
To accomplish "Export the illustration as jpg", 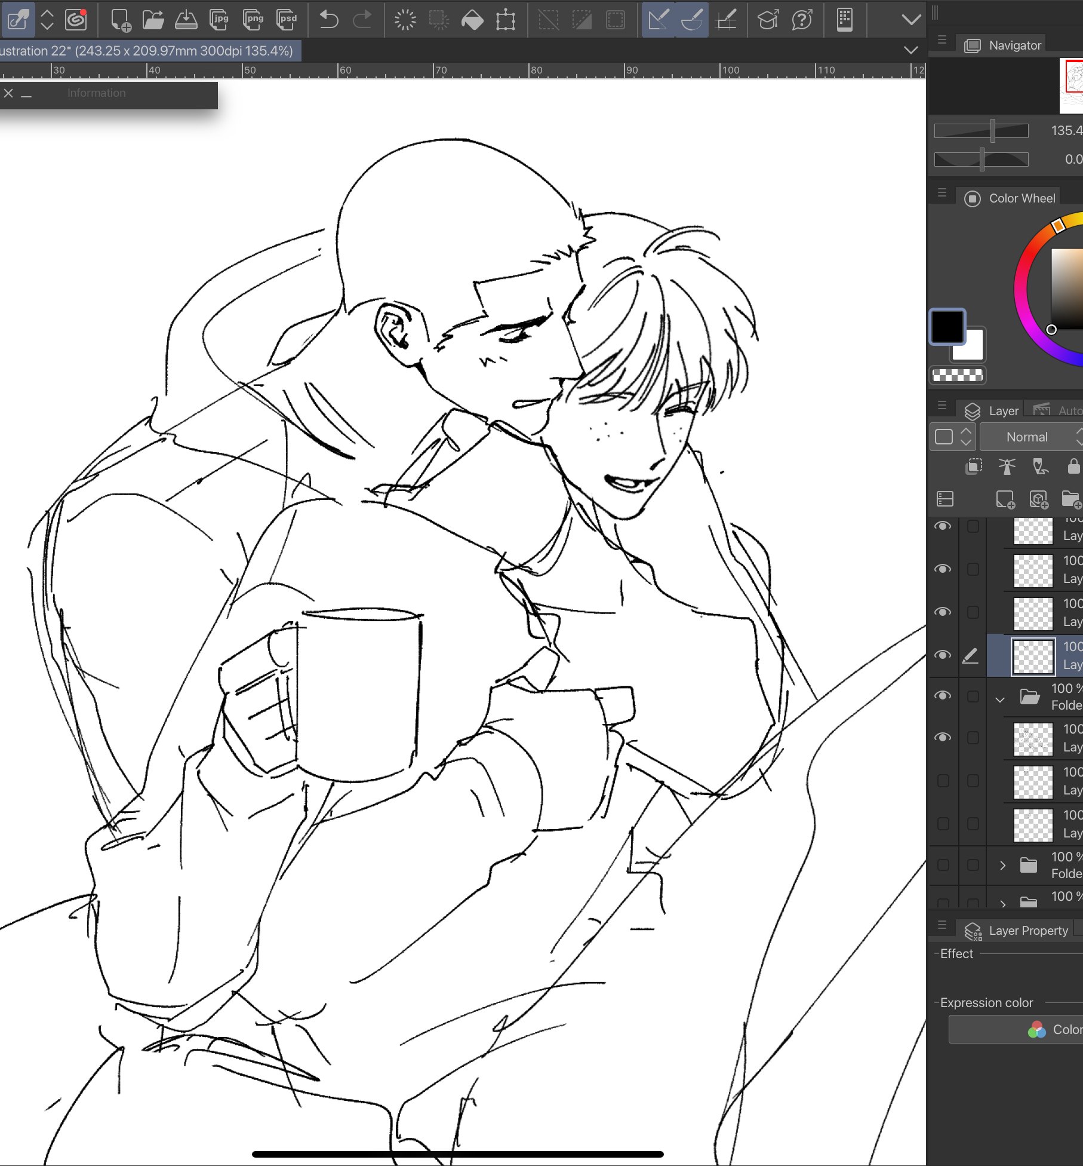I will coord(220,20).
